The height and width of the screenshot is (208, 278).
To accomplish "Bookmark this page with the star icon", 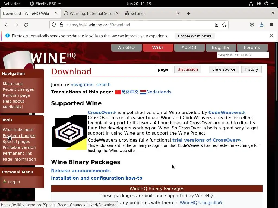I will [224, 25].
